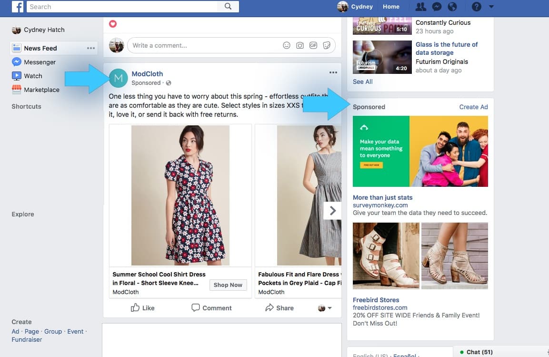This screenshot has height=357, width=549.
Task: Insert an emoji in comment
Action: pos(287,45)
